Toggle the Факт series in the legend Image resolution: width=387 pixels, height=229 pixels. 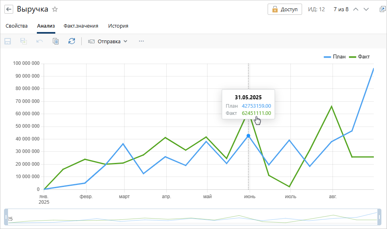pyautogui.click(x=359, y=57)
